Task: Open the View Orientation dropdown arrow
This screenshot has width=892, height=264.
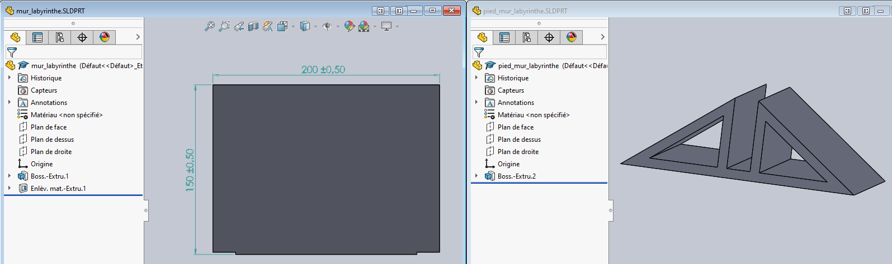Action: click(x=293, y=26)
